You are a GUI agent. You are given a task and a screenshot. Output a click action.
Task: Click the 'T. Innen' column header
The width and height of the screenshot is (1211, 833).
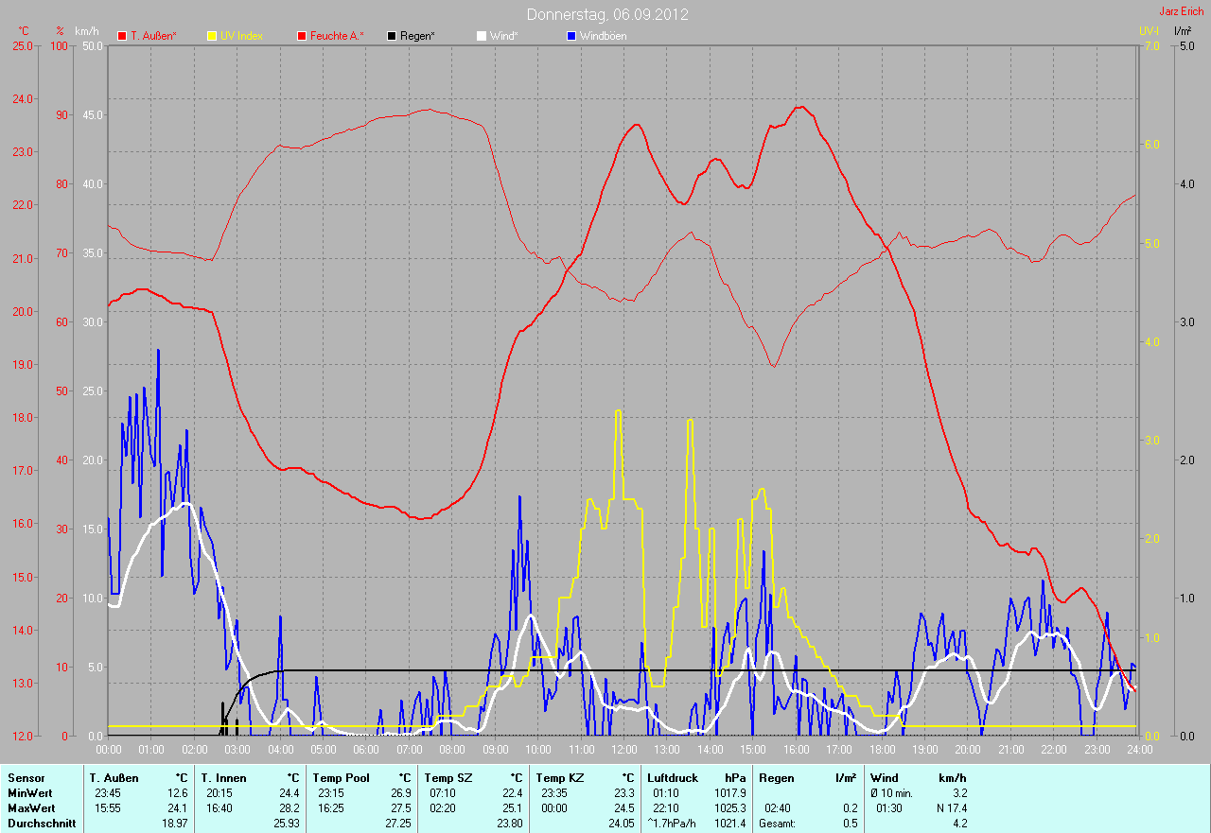click(x=224, y=778)
